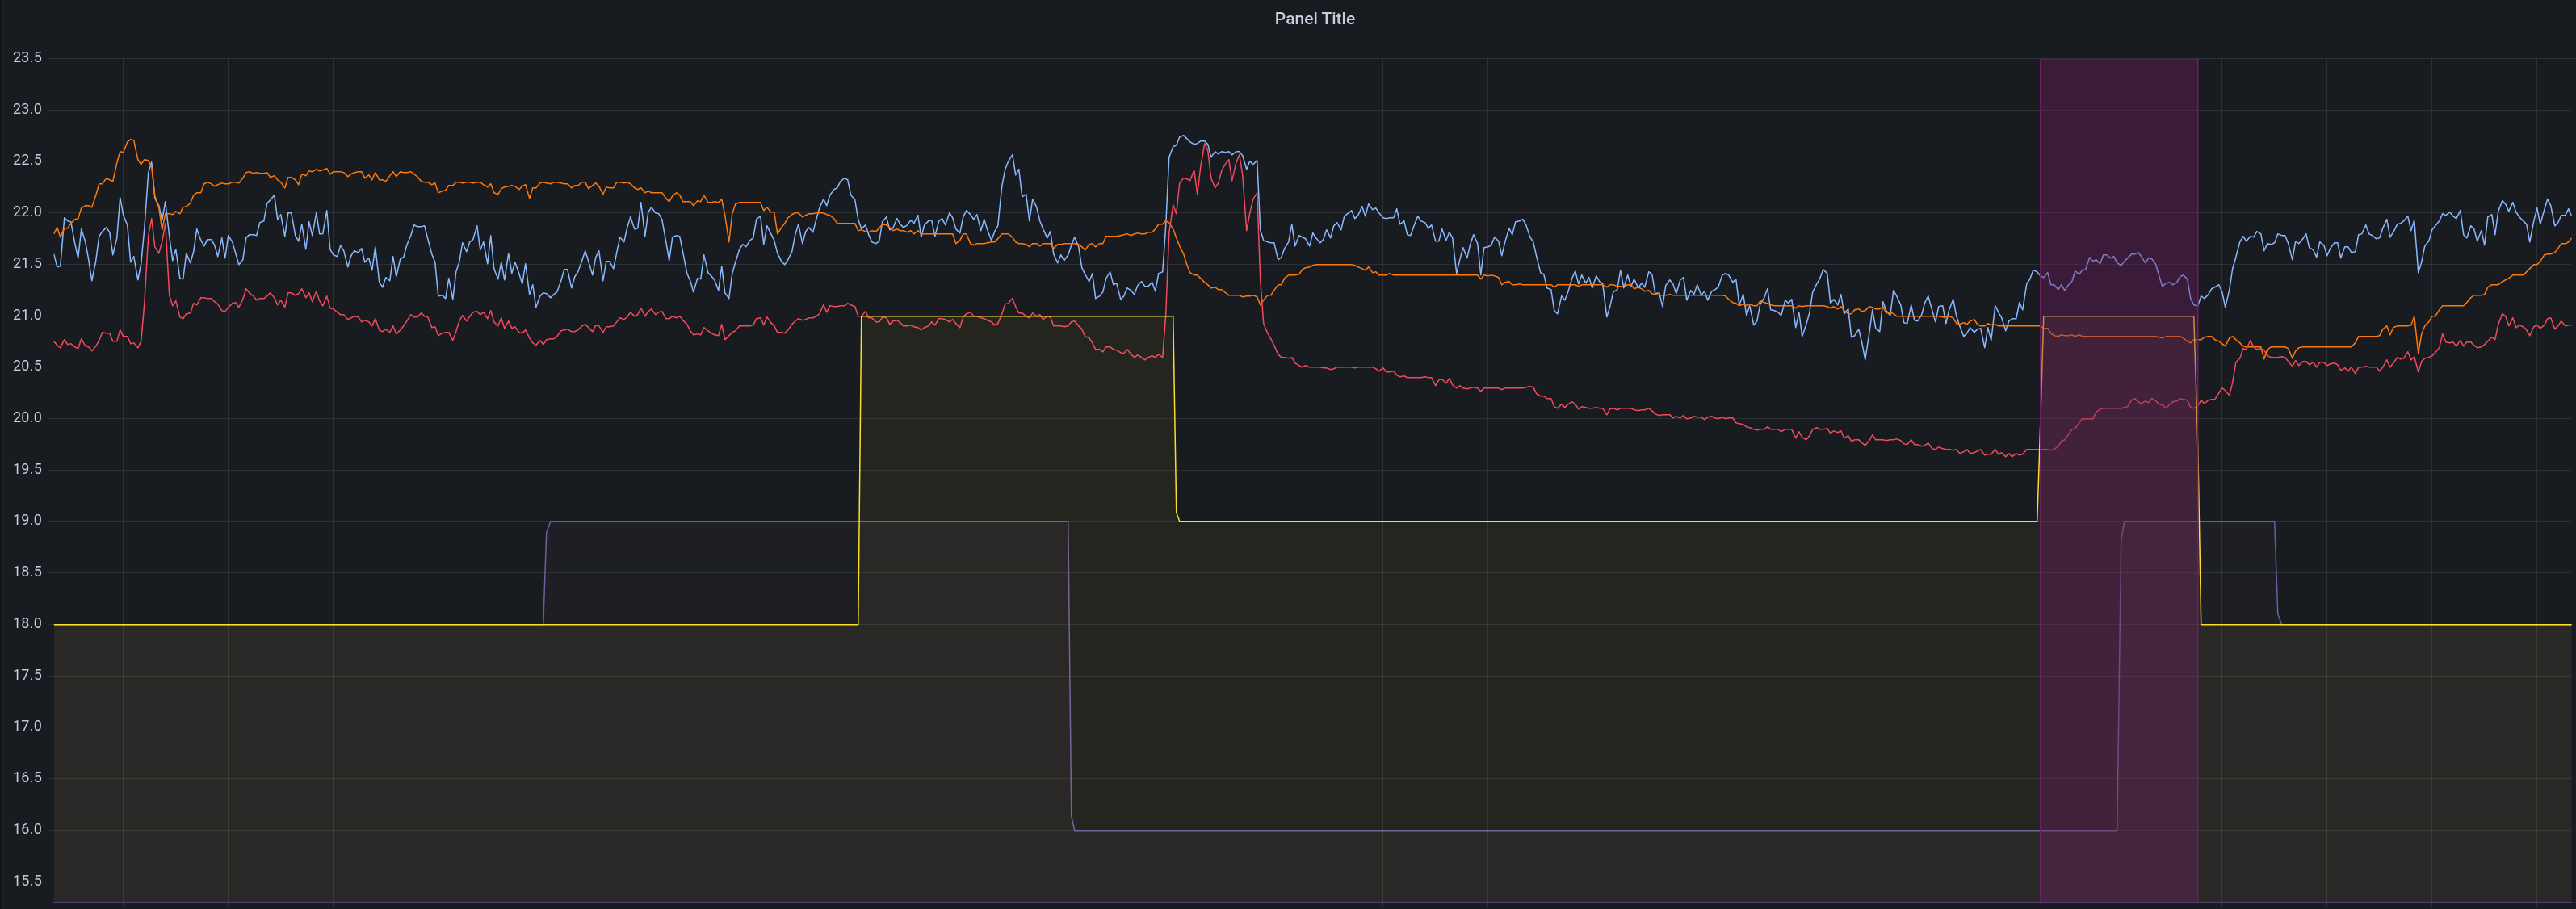
Task: Select the 17.5 y-axis label
Action: [27, 675]
